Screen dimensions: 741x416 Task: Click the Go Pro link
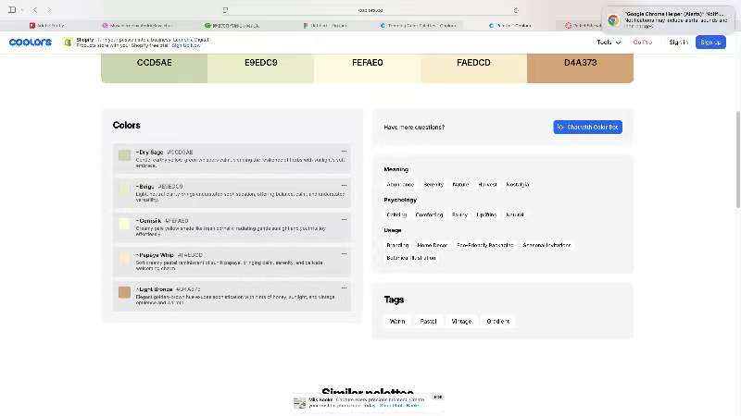pos(643,42)
